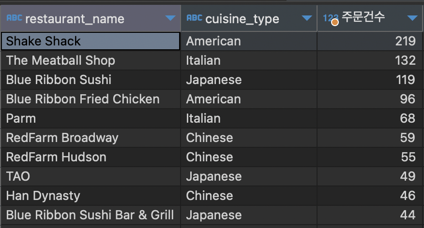Open the 주문건수 column filter arrow

point(412,18)
